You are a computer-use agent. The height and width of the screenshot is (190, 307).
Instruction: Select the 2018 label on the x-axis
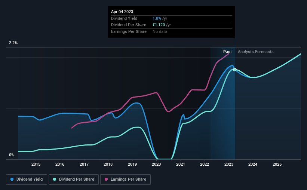(108, 164)
